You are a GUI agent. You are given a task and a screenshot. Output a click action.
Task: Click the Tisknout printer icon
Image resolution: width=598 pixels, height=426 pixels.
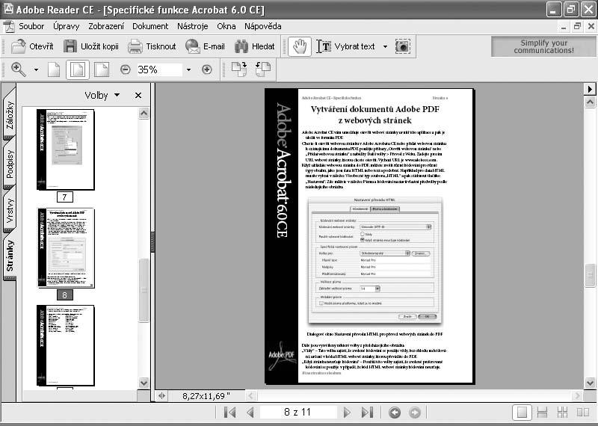point(135,46)
